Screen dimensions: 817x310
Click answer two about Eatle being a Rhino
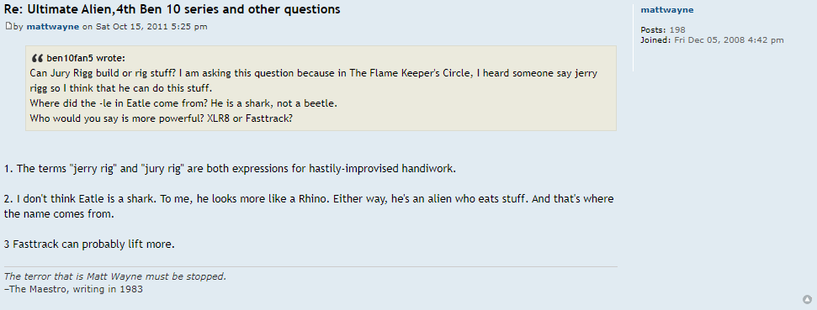tap(309, 206)
